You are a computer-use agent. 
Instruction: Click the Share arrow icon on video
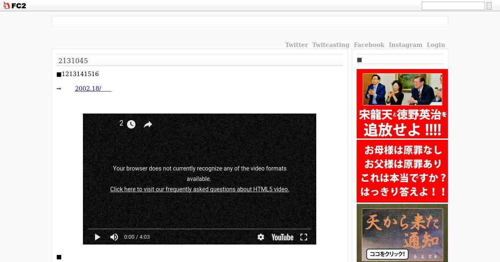click(x=148, y=124)
